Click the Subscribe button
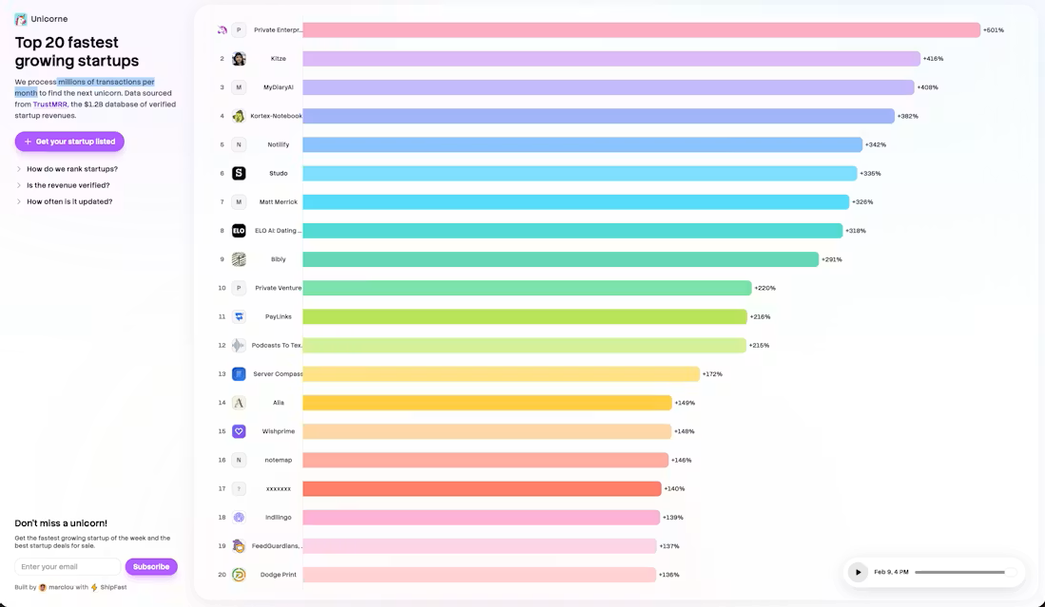Image resolution: width=1045 pixels, height=607 pixels. 151,567
